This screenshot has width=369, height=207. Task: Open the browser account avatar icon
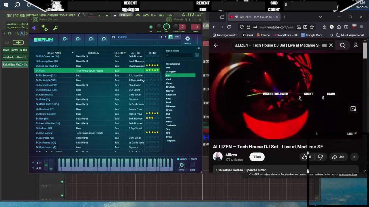pos(332,27)
